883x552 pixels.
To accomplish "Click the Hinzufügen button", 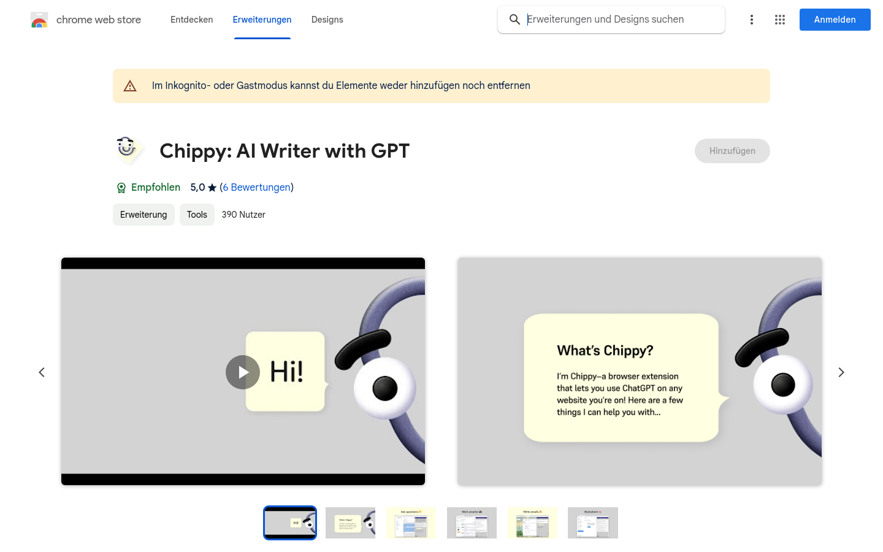I will click(x=732, y=151).
